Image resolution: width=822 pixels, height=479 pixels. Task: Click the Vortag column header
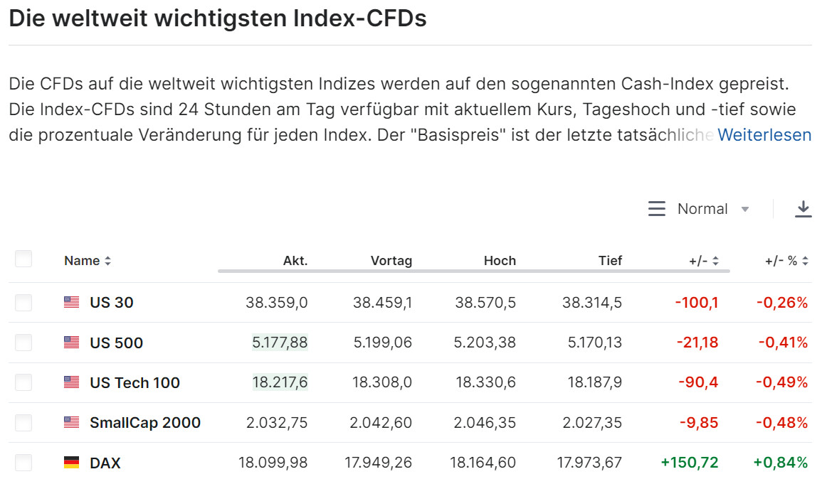click(x=391, y=261)
